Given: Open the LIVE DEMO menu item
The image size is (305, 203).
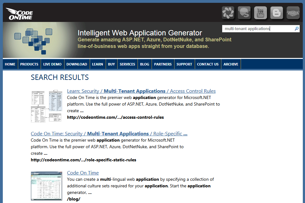Looking at the screenshot, I should [52, 64].
